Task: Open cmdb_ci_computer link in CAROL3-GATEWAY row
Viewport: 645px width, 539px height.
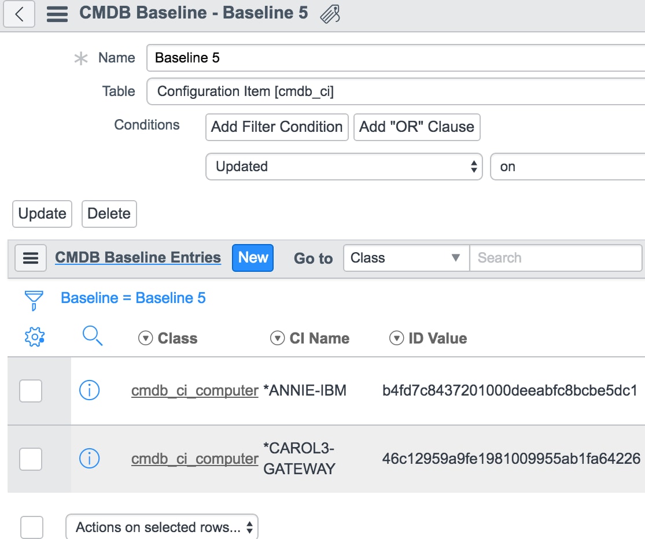Action: (194, 459)
